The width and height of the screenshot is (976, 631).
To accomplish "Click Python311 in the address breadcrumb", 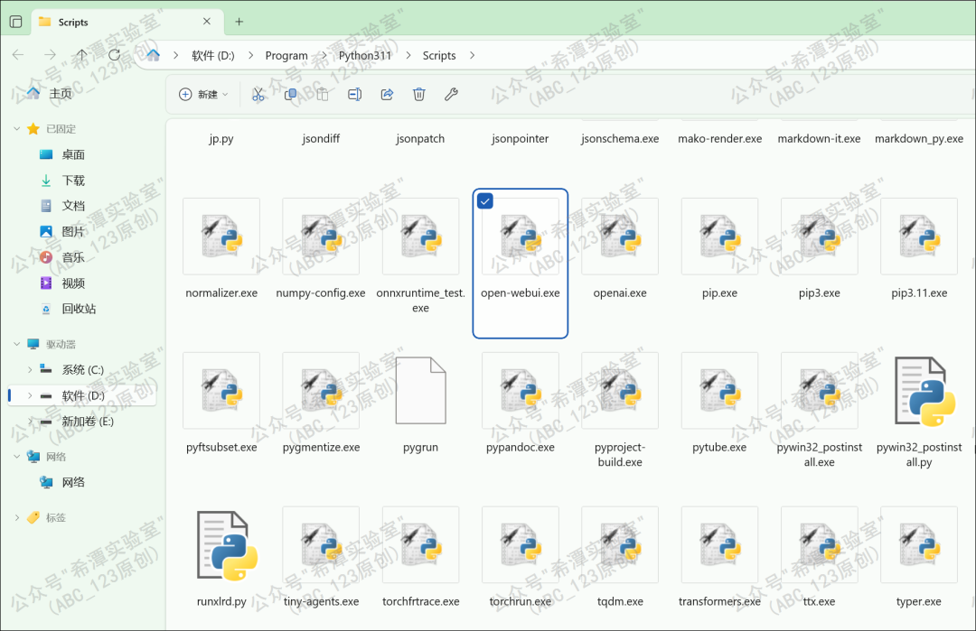I will tap(365, 55).
